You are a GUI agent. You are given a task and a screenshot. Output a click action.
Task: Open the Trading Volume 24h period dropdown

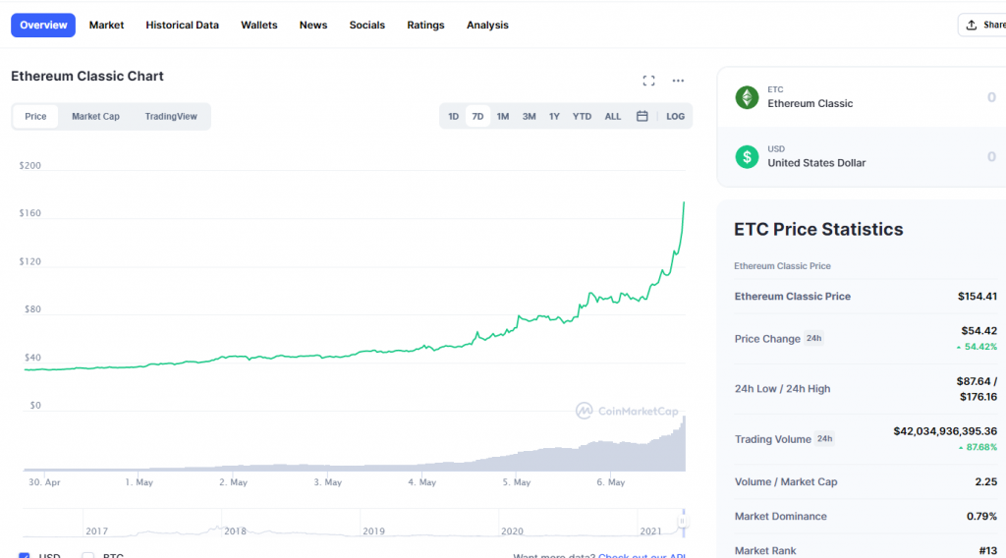pyautogui.click(x=824, y=439)
